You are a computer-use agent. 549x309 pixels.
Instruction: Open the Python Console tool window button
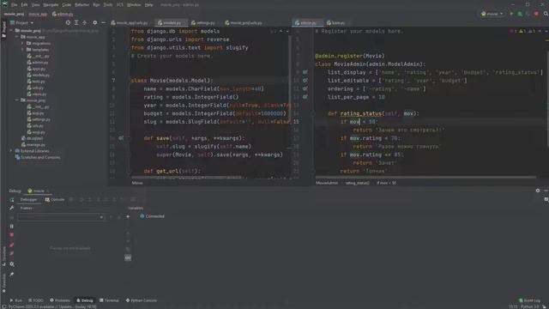point(142,300)
